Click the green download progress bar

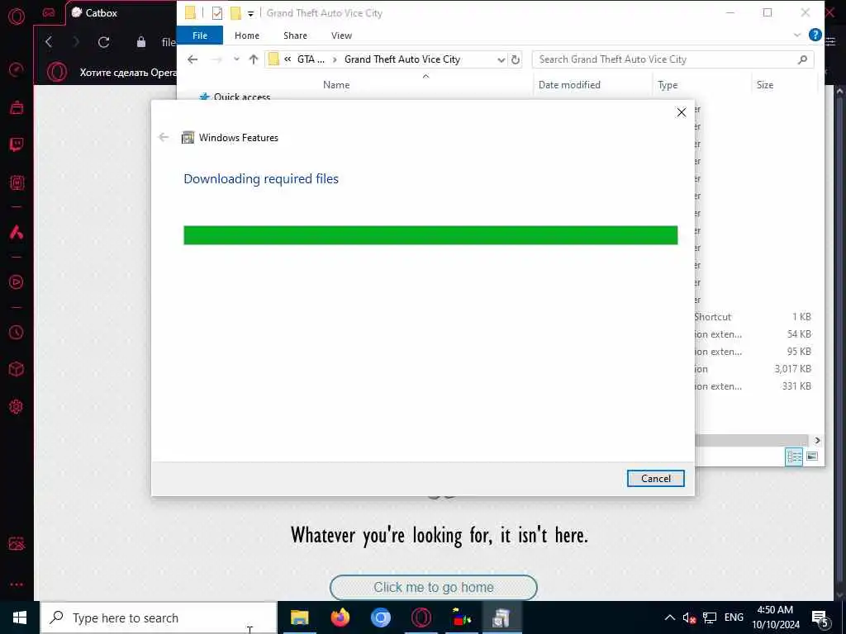pos(430,235)
